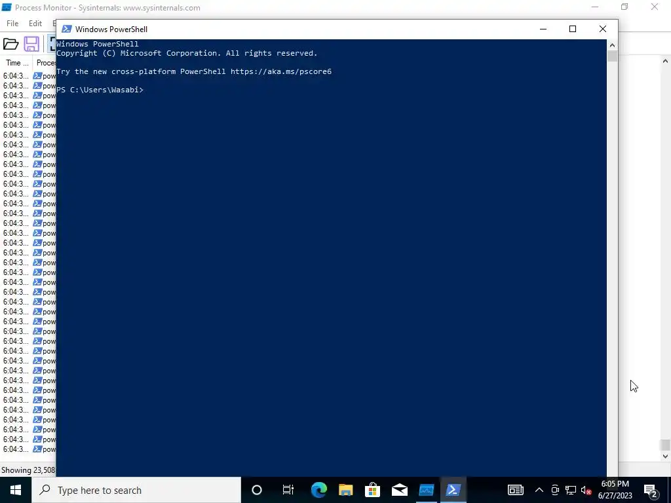Open News and interests in the taskbar

(516, 490)
